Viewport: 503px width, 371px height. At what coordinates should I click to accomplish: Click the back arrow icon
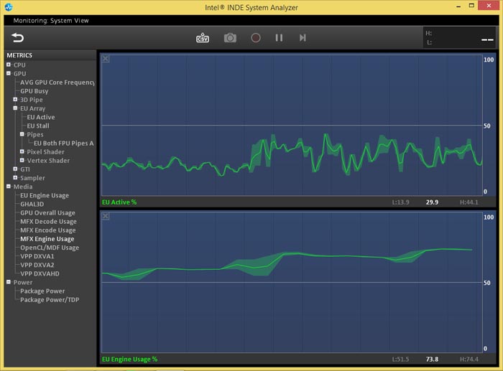17,37
